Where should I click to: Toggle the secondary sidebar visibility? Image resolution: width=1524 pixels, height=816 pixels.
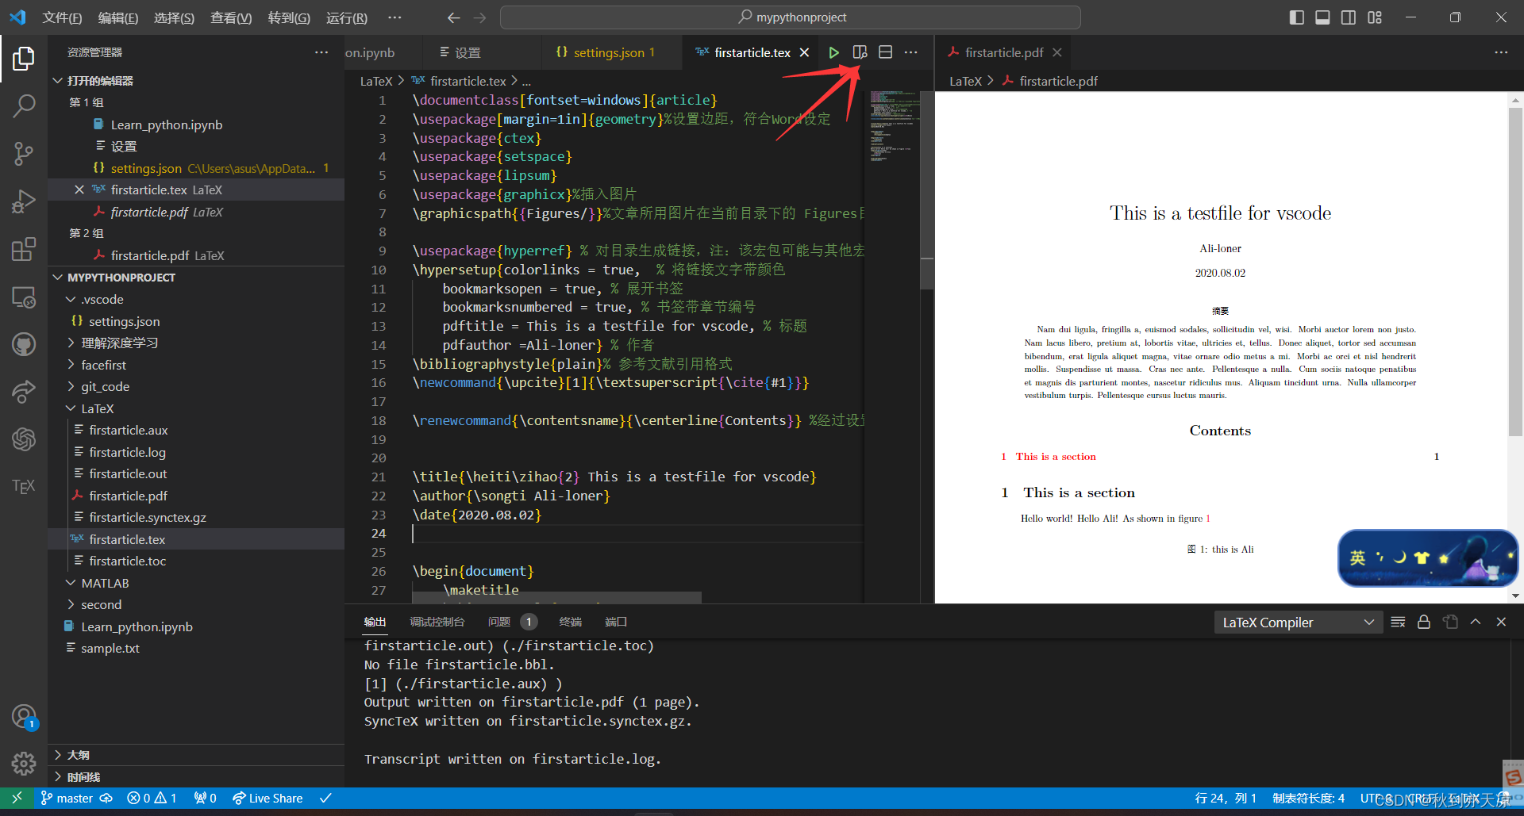click(x=1349, y=17)
